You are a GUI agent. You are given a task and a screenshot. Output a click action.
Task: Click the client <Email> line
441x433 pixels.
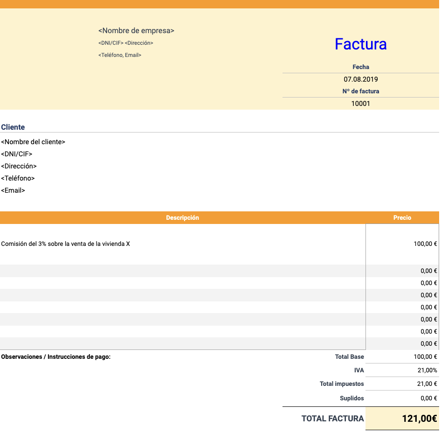pos(13,190)
